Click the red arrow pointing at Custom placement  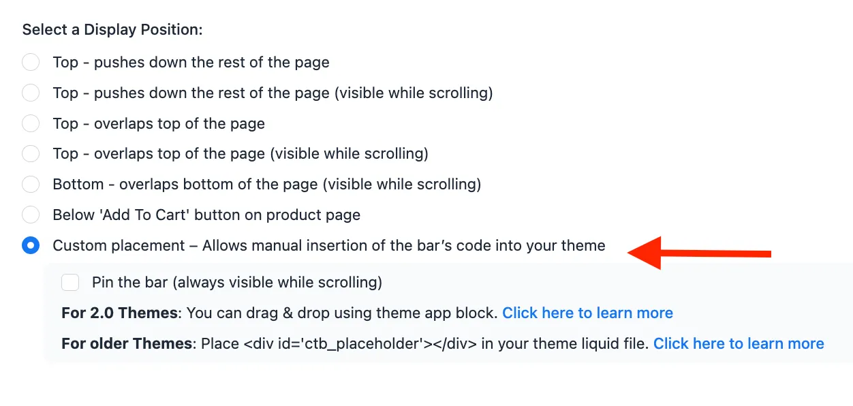click(x=699, y=253)
